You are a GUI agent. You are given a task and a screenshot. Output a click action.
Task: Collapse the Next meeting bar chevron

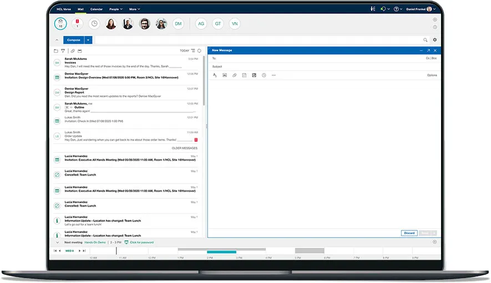coord(57,242)
